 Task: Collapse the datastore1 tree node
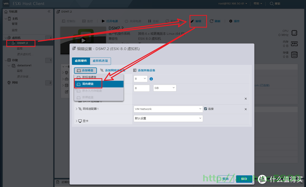pyautogui.click(x=9, y=65)
